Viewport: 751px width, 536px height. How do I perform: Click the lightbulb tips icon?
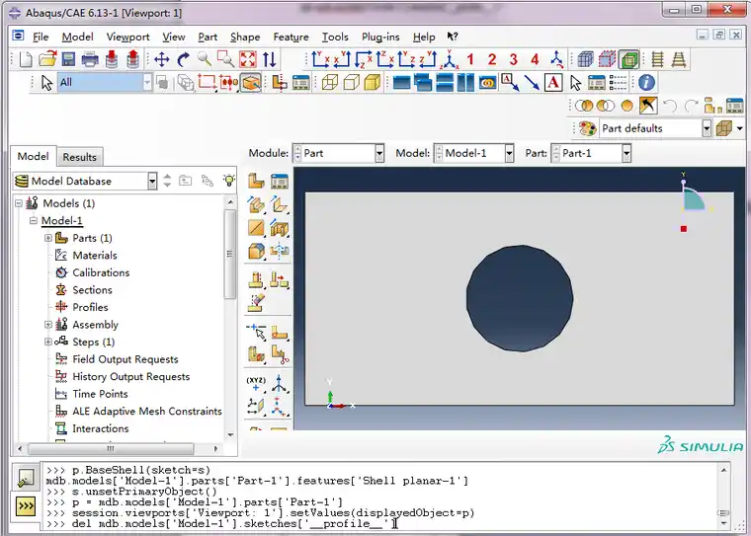[x=229, y=181]
